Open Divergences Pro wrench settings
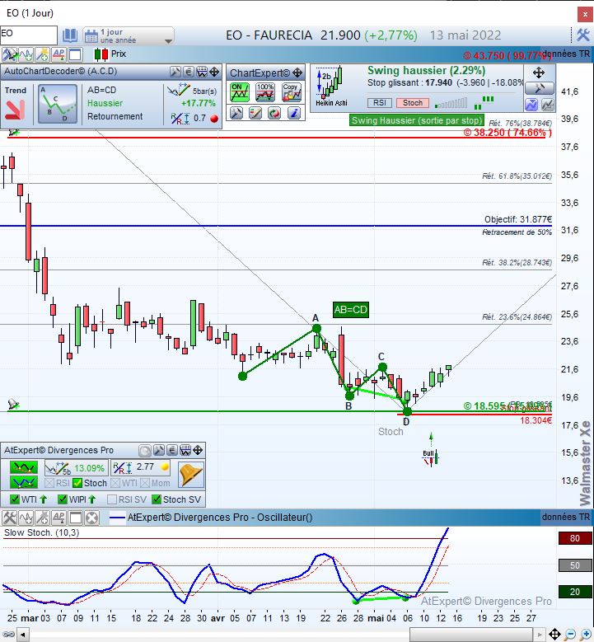 159,451
